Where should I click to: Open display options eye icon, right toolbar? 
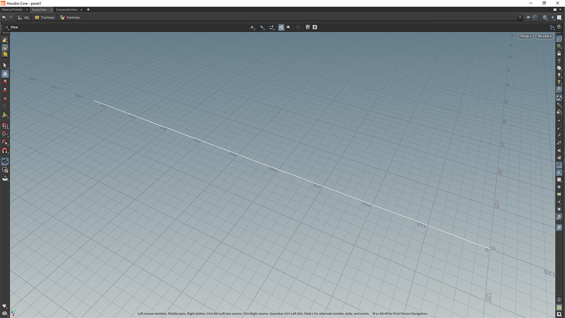pos(559,39)
